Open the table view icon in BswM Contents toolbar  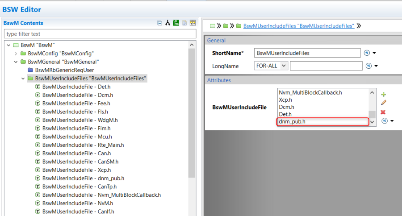click(193, 23)
